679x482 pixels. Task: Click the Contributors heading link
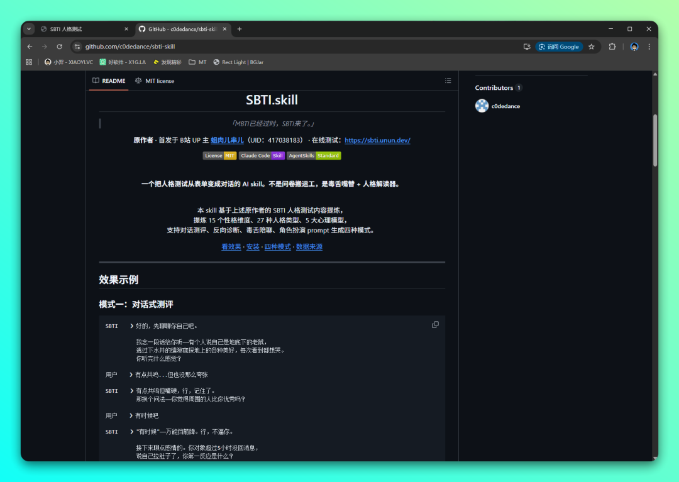[494, 88]
